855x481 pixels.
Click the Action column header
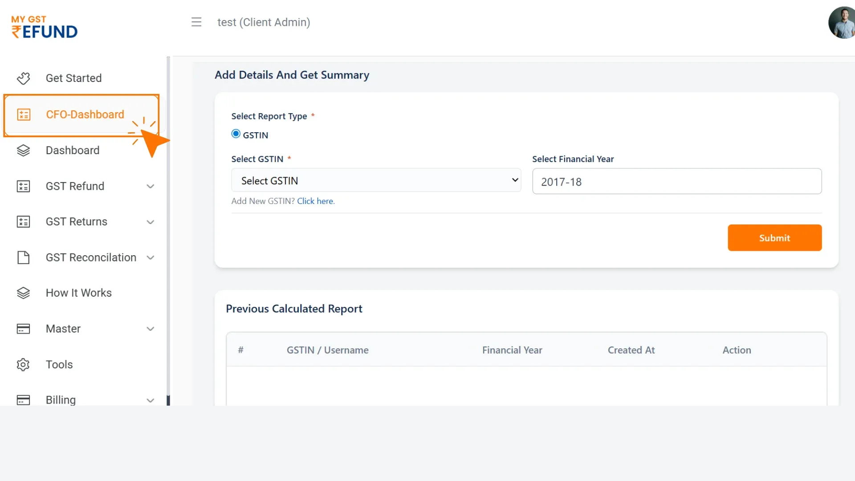click(x=737, y=350)
